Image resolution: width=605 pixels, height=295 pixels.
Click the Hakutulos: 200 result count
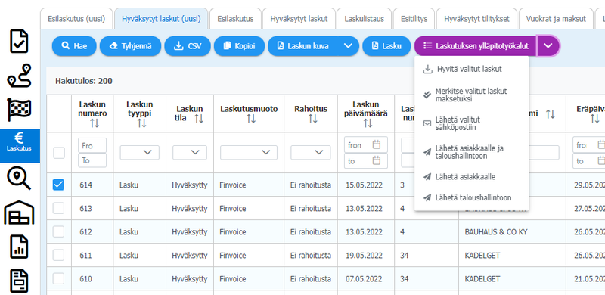pyautogui.click(x=84, y=81)
